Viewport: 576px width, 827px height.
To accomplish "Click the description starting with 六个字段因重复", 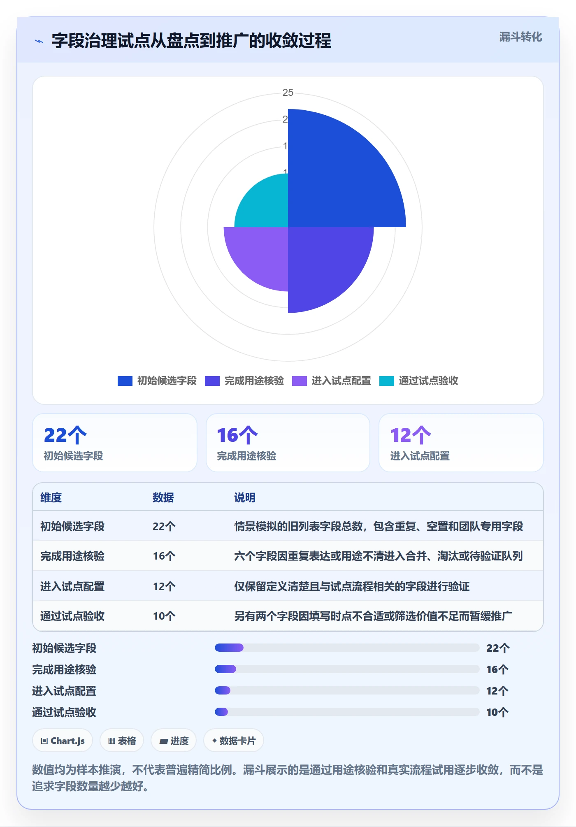I will [x=379, y=556].
